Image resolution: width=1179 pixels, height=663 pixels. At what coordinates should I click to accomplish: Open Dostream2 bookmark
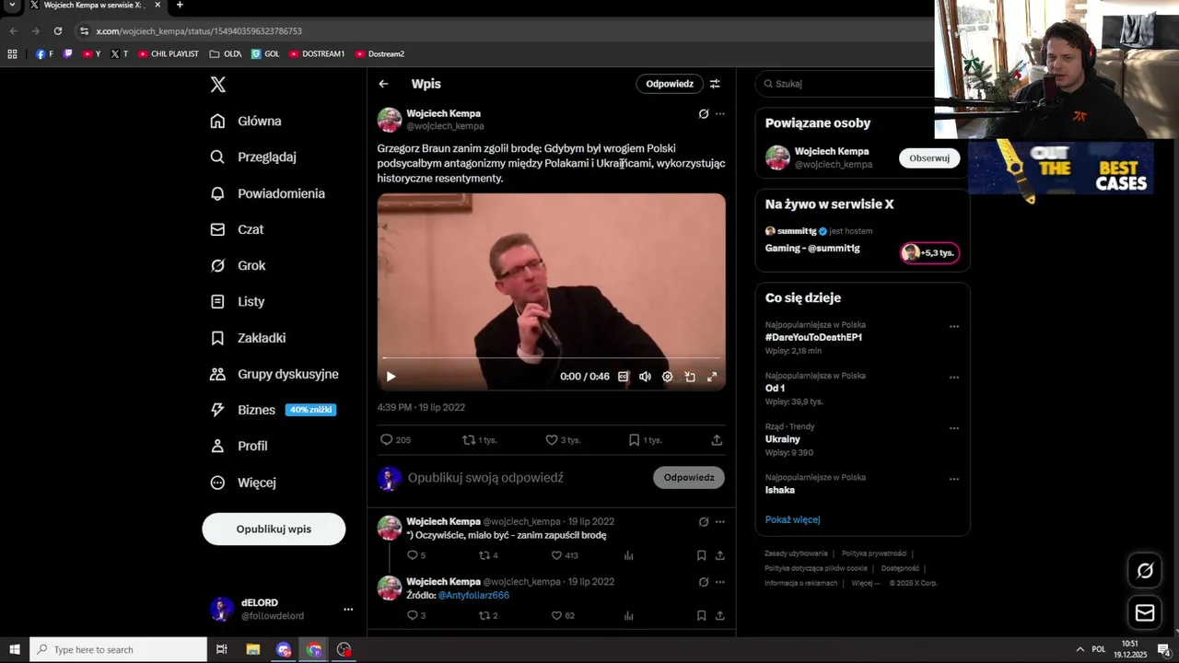pos(379,53)
